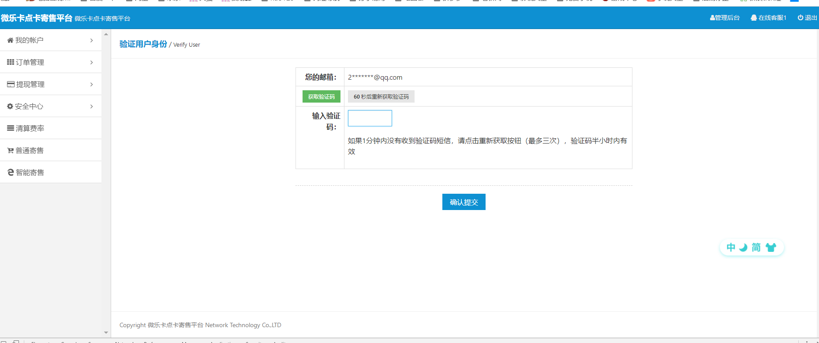Screen dimensions: 819x343
Task: Expand the 安全中心 submenu chevron
Action: (91, 106)
